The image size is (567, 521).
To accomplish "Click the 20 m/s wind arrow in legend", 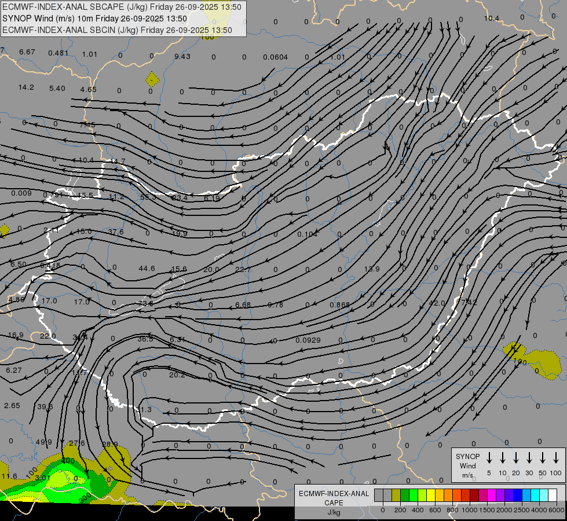I will [x=516, y=458].
